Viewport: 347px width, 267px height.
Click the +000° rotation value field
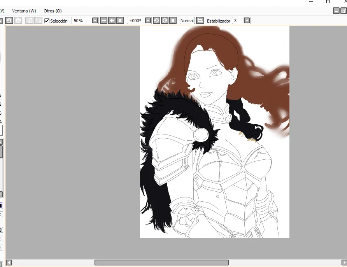pos(136,21)
